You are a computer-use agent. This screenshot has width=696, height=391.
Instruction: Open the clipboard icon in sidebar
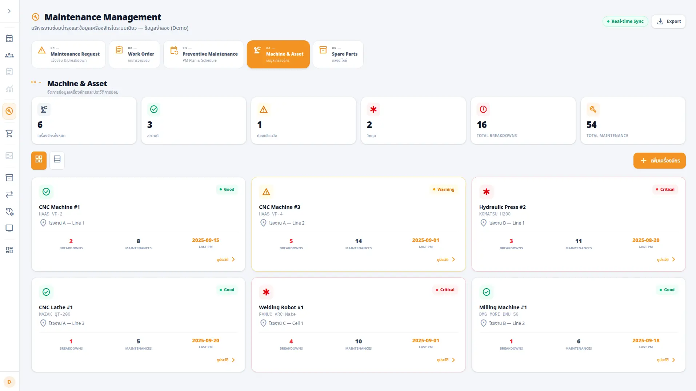9,72
